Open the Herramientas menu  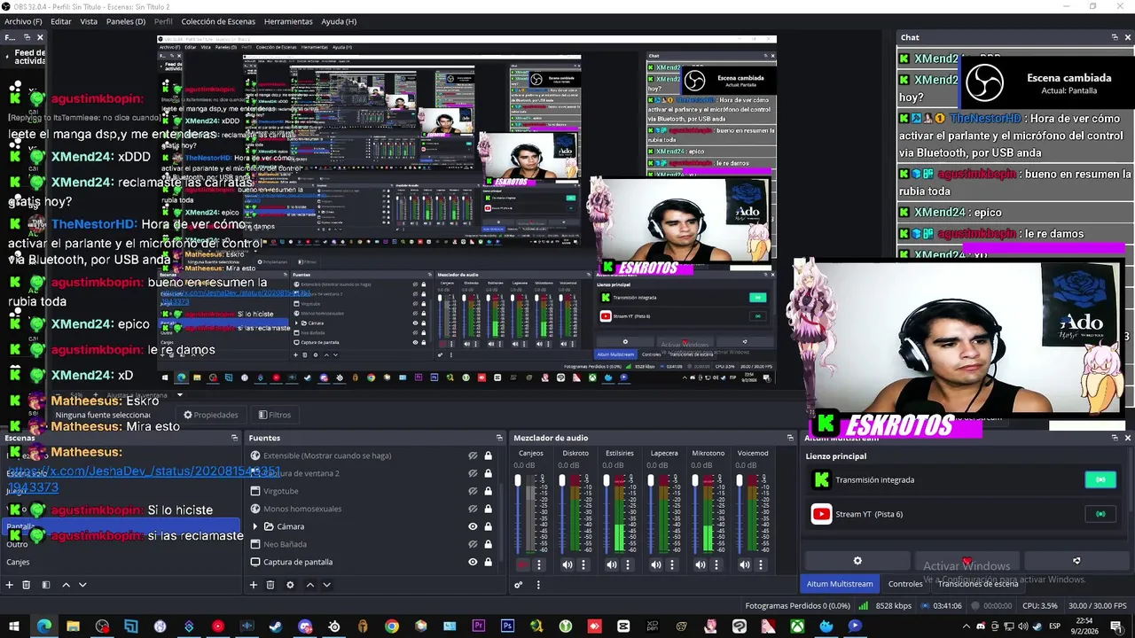coord(288,21)
